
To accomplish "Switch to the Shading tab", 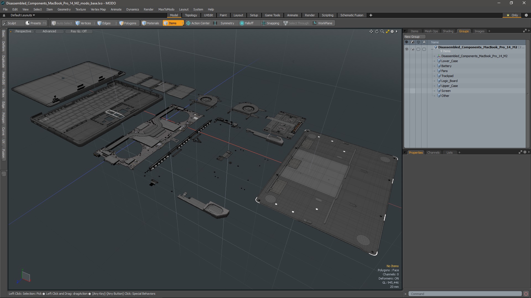I will point(448,31).
